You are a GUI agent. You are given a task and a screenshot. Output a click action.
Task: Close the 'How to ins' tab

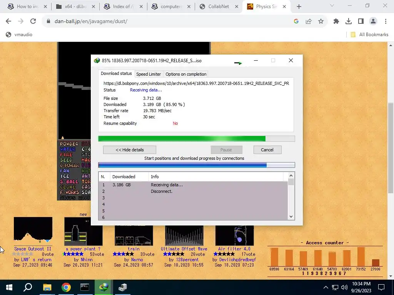(x=45, y=7)
